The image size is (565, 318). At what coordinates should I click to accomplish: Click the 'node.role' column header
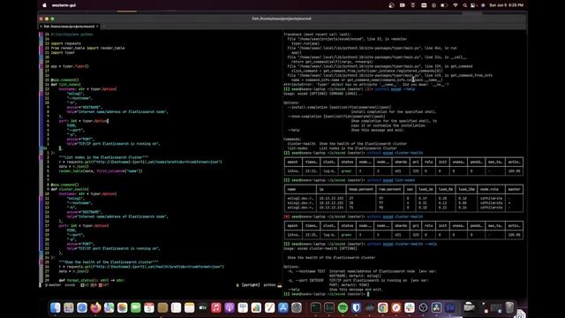[489, 189]
